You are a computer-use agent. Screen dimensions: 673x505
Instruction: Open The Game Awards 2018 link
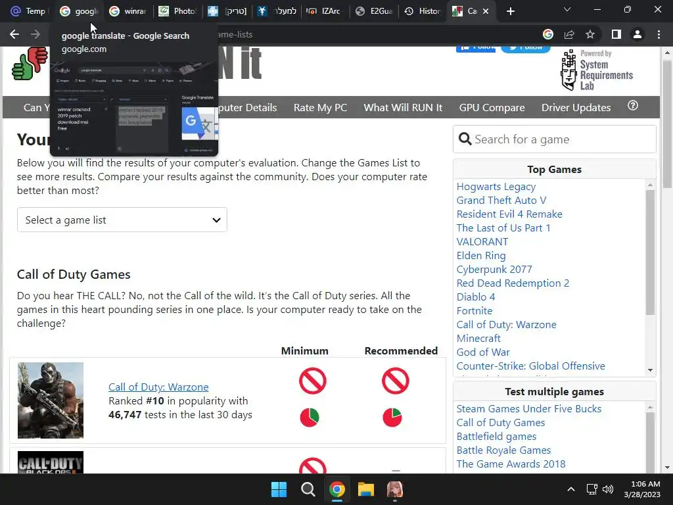(x=511, y=464)
